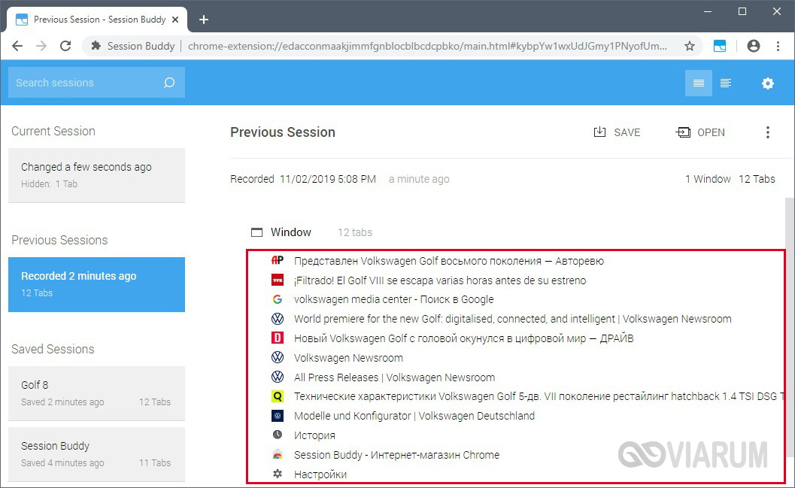795x488 pixels.
Task: Open the Session Buddy extension toolbar icon
Action: coord(720,46)
